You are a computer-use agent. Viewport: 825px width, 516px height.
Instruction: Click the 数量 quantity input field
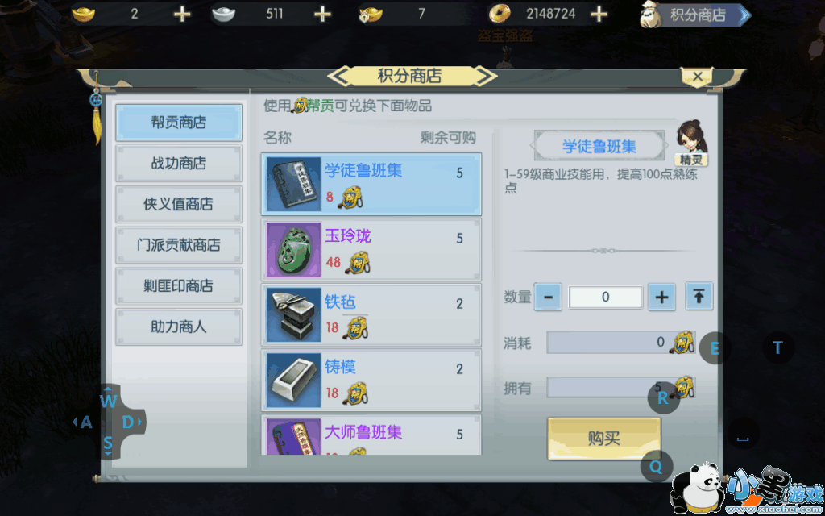(605, 297)
